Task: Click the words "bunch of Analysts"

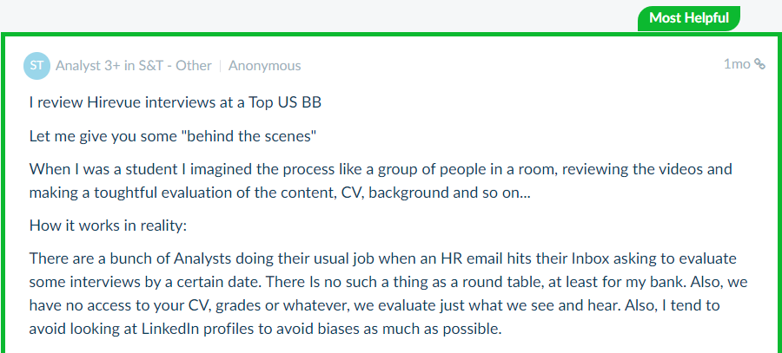Action: (x=149, y=258)
